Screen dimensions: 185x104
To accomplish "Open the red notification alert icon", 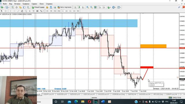I will click(x=184, y=7).
